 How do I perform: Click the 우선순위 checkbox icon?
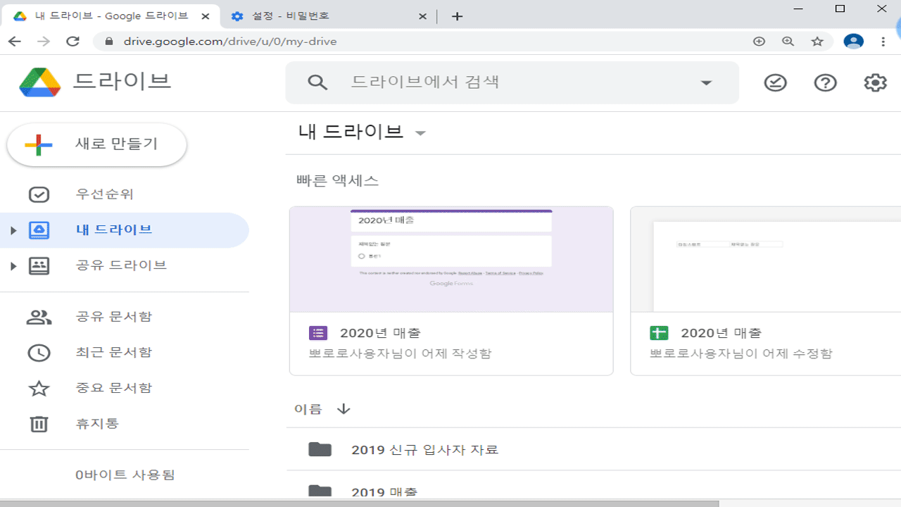(39, 194)
